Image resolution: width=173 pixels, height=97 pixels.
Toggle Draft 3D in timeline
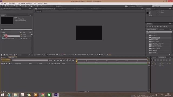55,60
